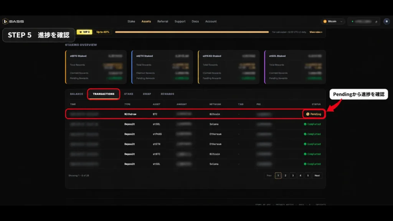Image resolution: width=393 pixels, height=221 pixels.
Task: Expand the Bitcoin network dropdown
Action: coord(333,21)
